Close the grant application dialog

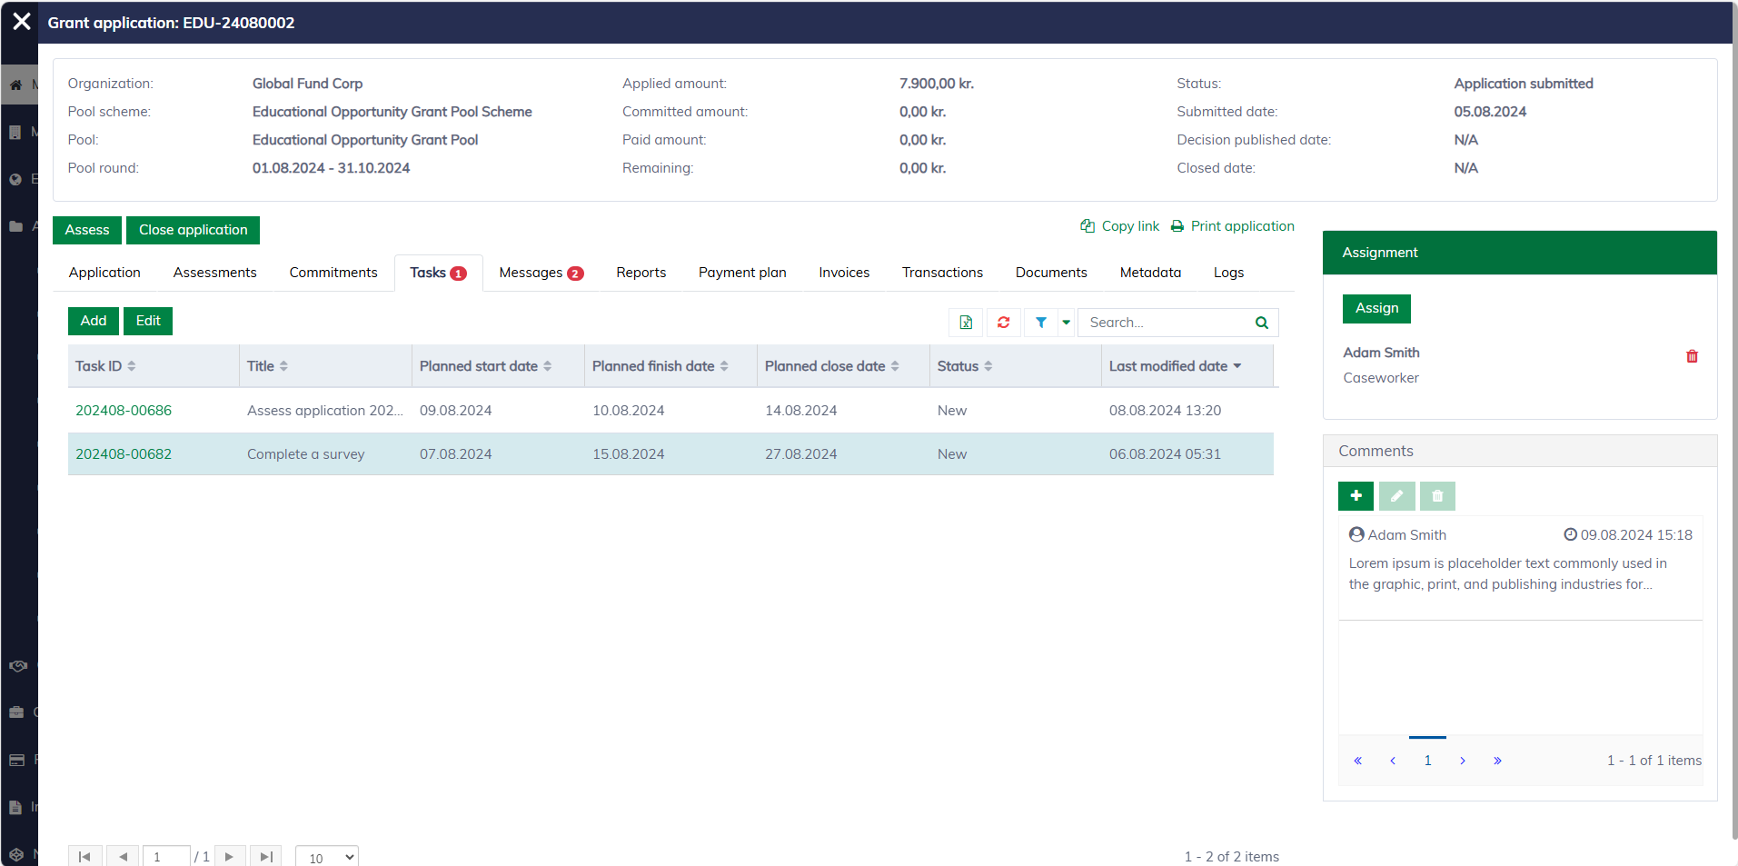pos(22,22)
